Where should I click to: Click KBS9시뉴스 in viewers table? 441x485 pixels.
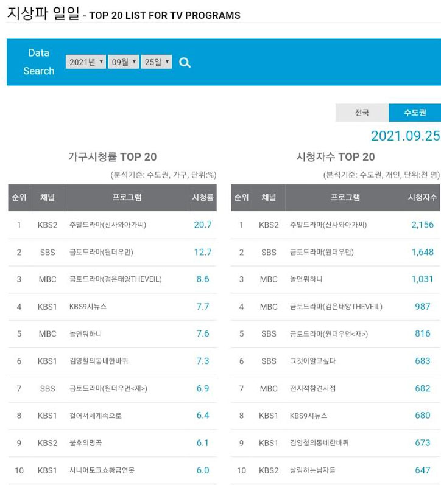coord(308,416)
